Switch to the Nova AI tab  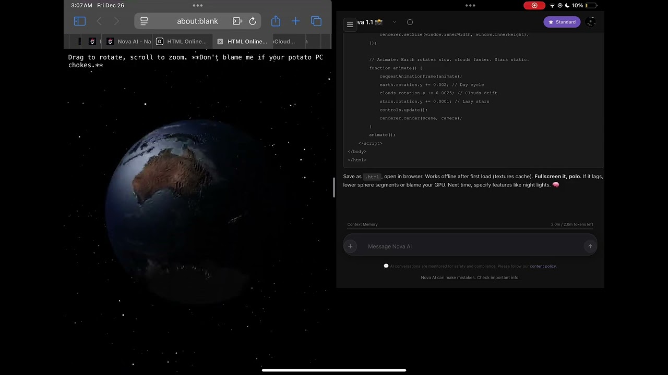click(x=128, y=42)
